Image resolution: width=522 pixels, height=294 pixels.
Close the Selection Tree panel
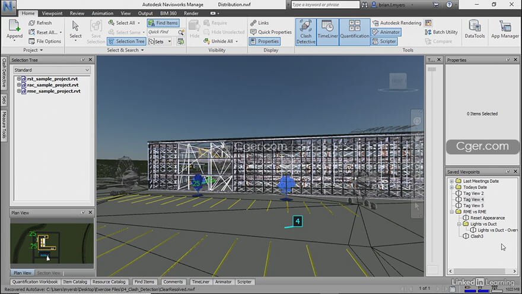point(90,59)
